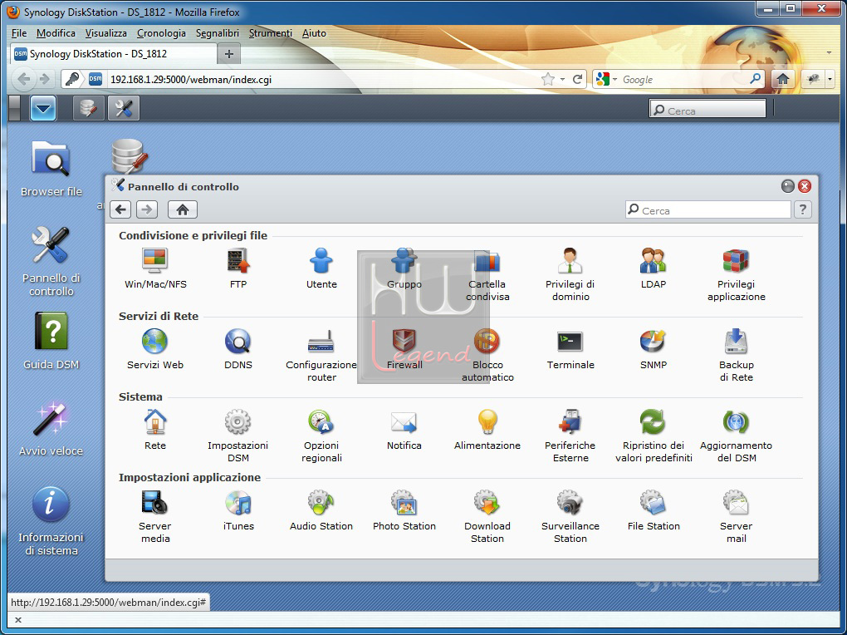Click the DSM taskbar Cerca search field
Image resolution: width=847 pixels, height=635 pixels.
tap(707, 110)
